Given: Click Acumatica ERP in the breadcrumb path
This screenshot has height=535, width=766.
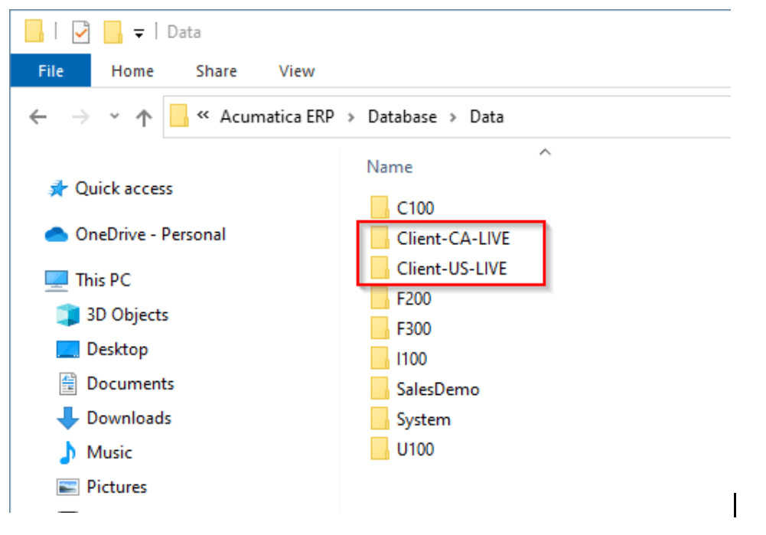Looking at the screenshot, I should click(x=277, y=117).
